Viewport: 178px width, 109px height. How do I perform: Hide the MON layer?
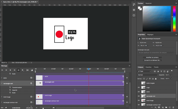coord(139,92)
